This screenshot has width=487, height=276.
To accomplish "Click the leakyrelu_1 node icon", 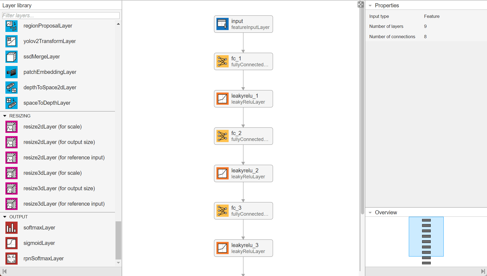I will coord(222,99).
